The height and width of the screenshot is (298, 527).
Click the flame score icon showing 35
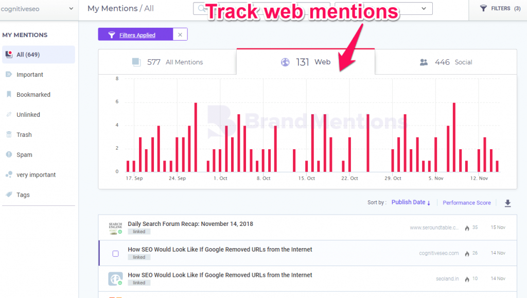point(467,228)
